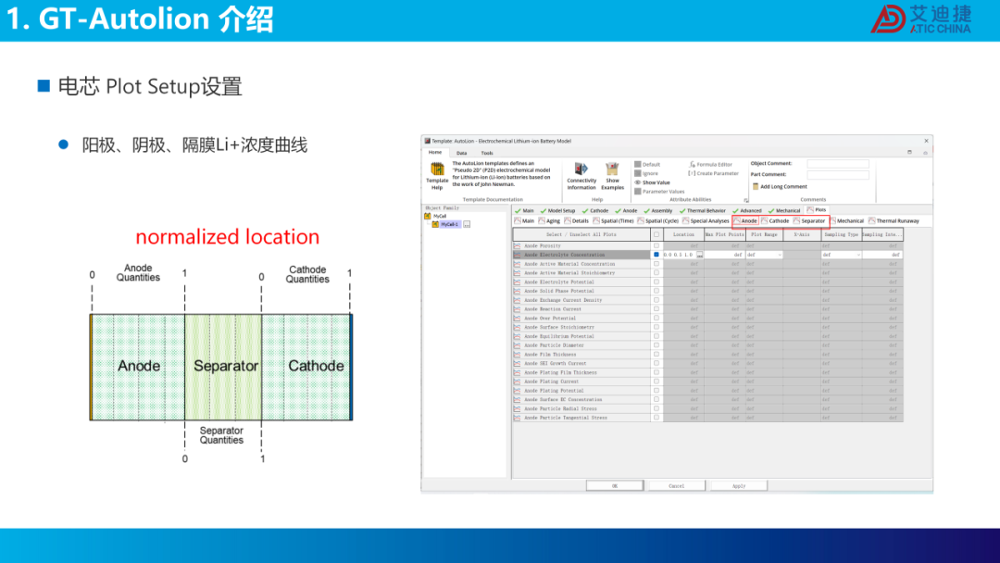Click Default attribute option
This screenshot has width=1000, height=563.
coord(647,165)
